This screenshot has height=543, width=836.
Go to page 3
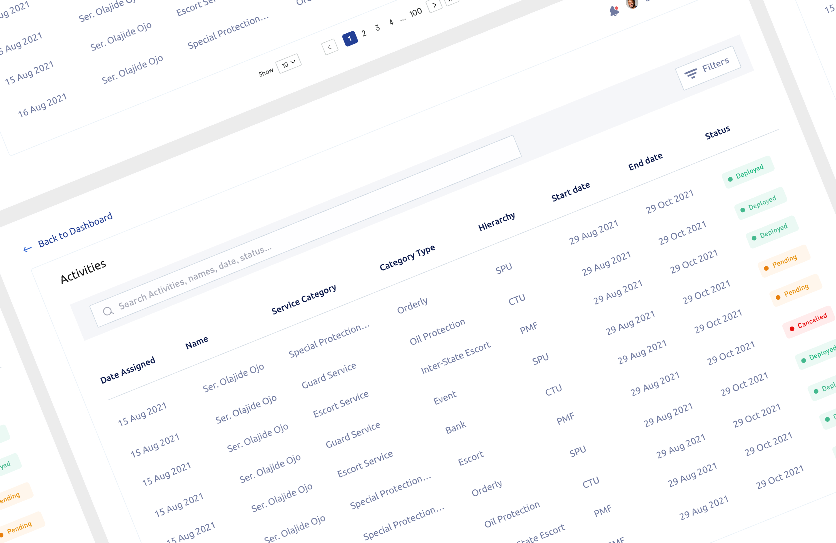[x=377, y=28]
